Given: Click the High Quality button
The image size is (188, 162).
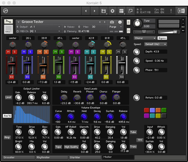Looking at the screenshot, I should (x=71, y=147).
